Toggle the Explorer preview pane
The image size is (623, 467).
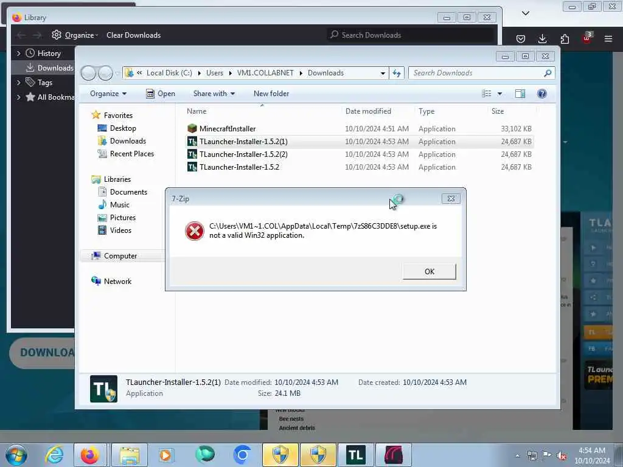[x=520, y=94]
